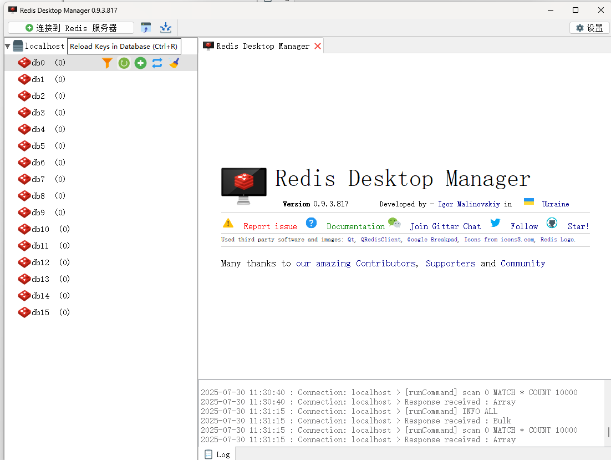Viewport: 611px width, 460px height.
Task: Open the Google Breakpad link
Action: click(432, 240)
